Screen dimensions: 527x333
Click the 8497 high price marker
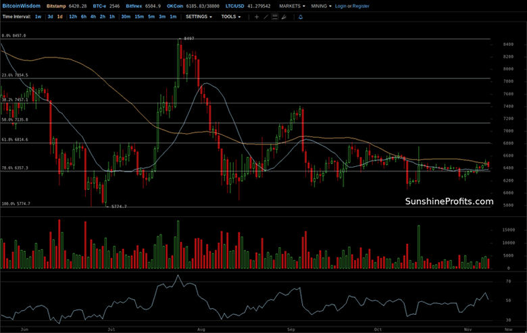coord(189,39)
